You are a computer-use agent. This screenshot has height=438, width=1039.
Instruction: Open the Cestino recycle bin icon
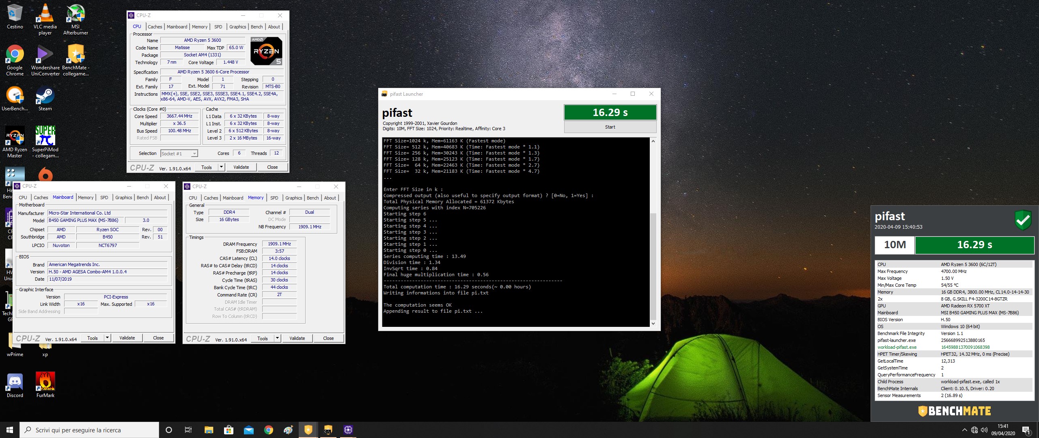15,16
